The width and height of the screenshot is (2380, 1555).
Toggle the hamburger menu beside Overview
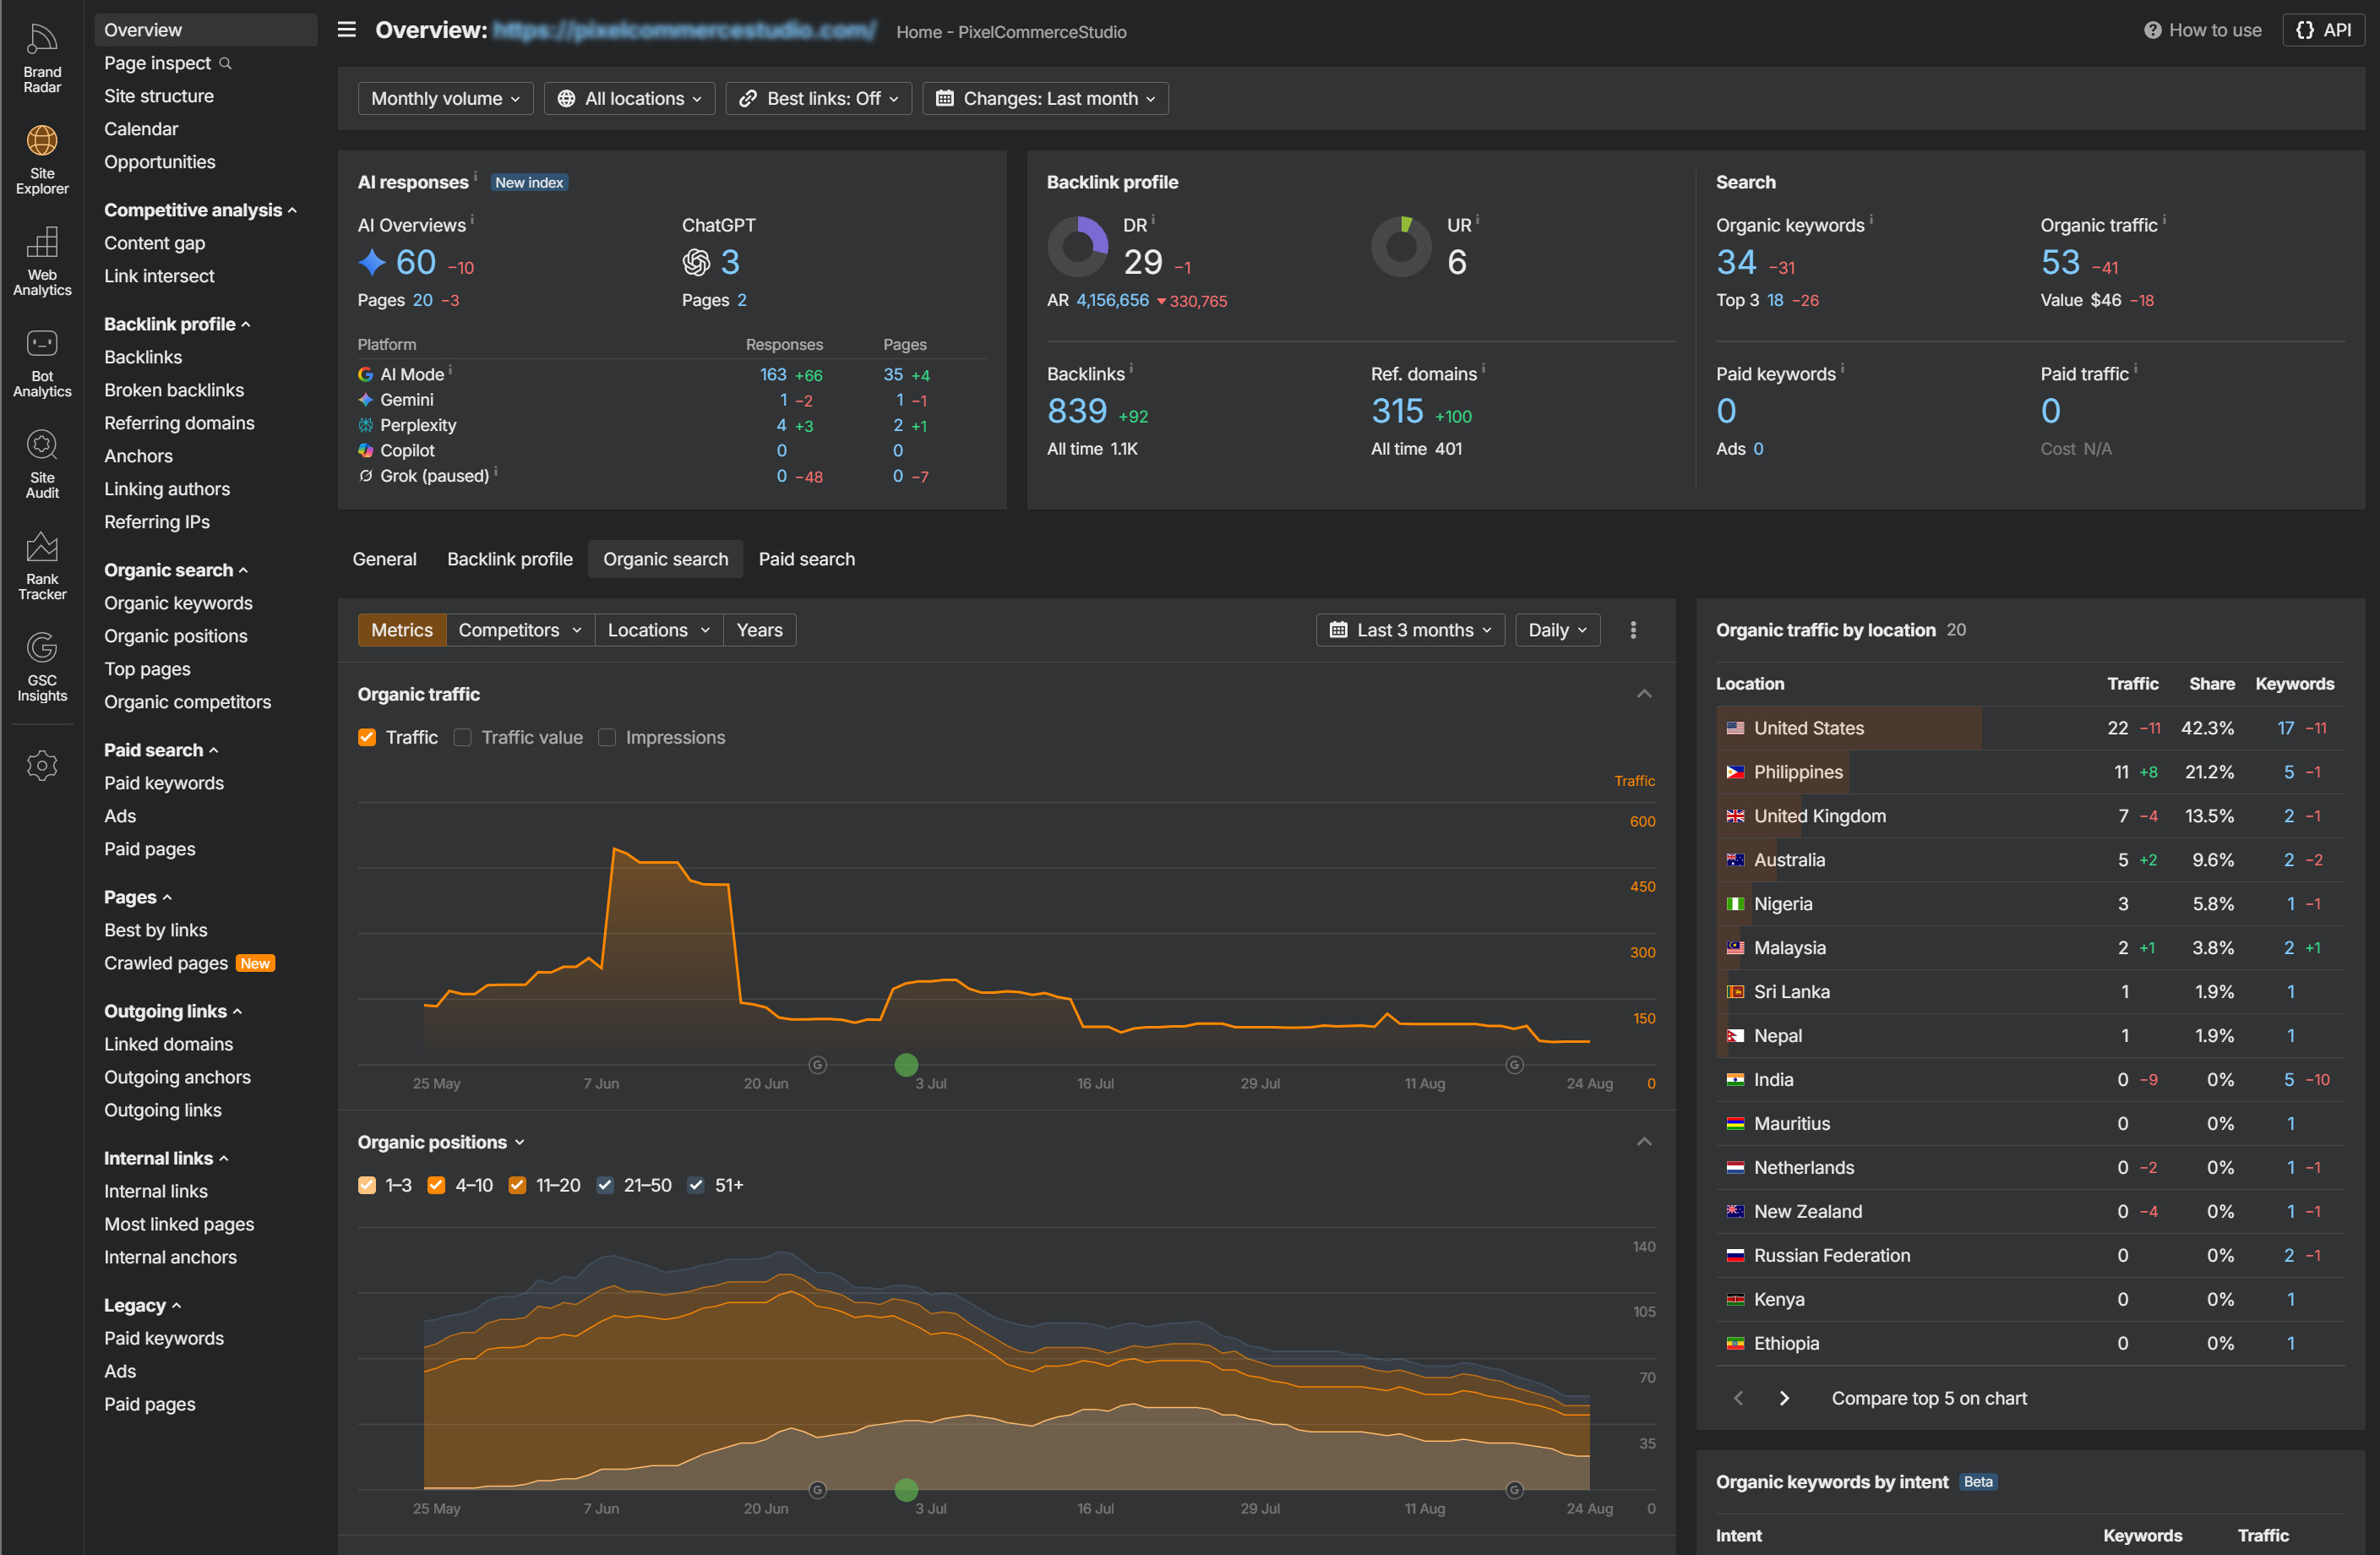[347, 30]
